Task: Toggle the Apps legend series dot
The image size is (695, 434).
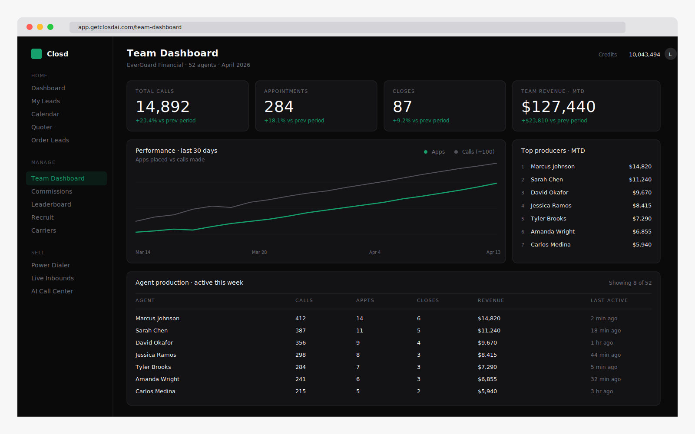Action: (x=426, y=152)
